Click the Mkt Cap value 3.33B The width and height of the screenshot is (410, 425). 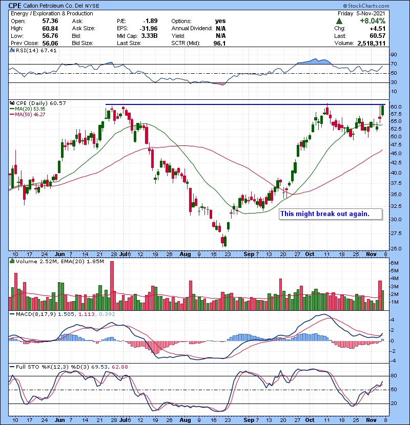tap(150, 36)
